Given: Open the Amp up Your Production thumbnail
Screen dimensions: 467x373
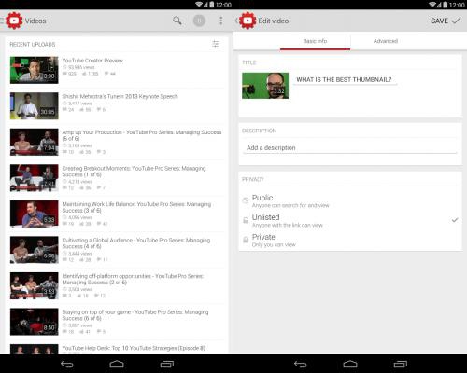Looking at the screenshot, I should point(35,142).
